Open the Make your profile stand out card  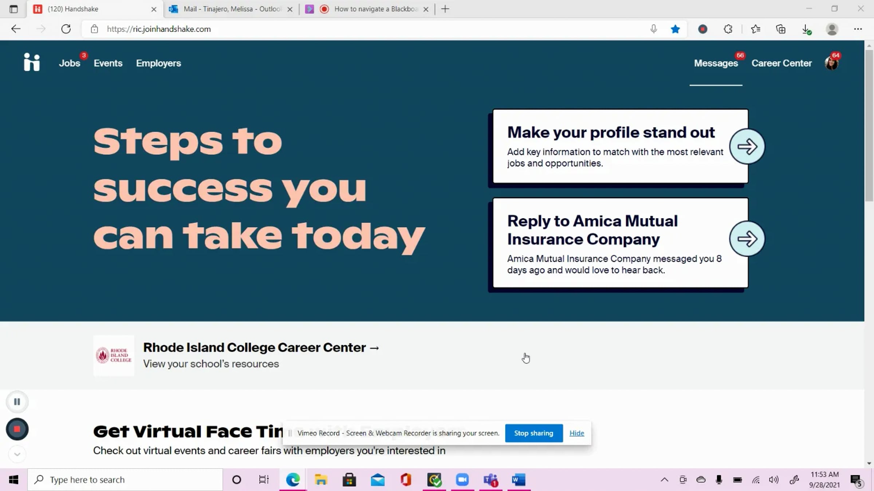(621, 146)
